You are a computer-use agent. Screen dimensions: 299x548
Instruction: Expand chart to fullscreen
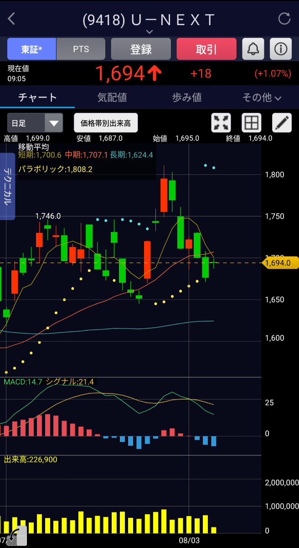coord(222,122)
